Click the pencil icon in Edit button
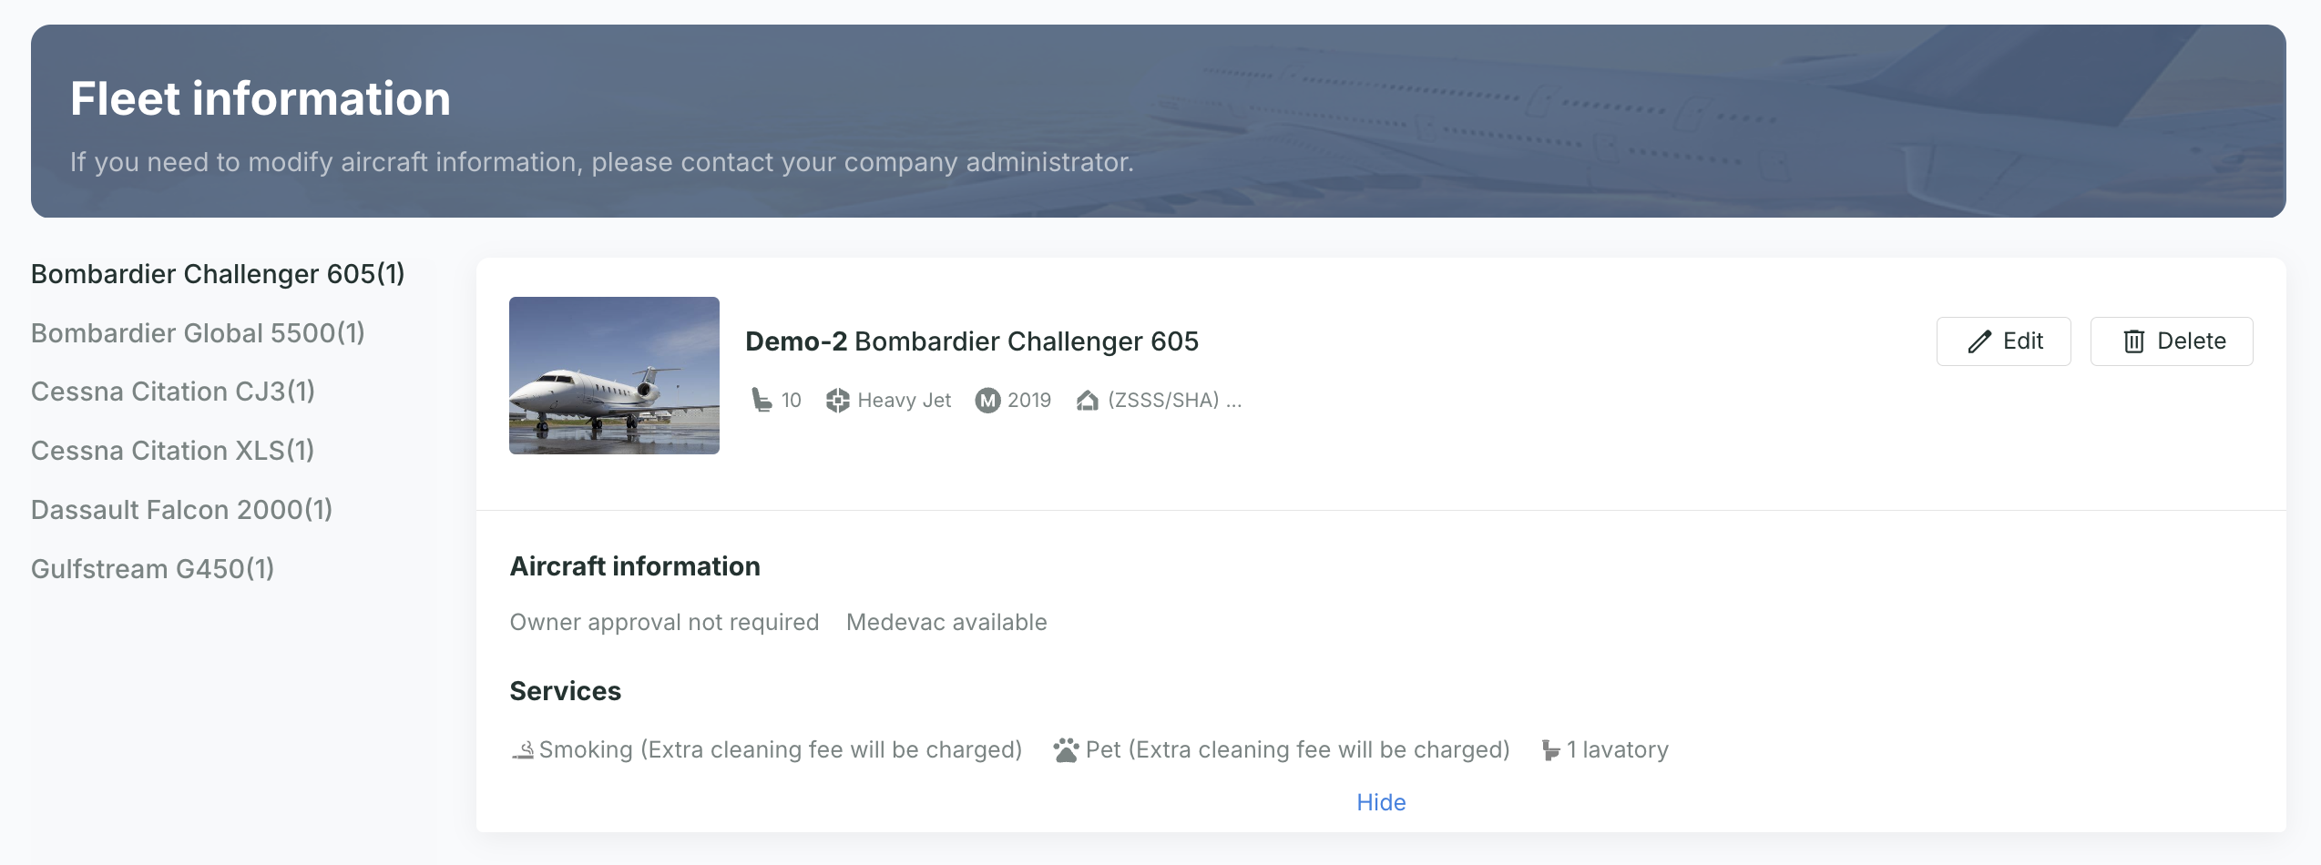 1979,341
